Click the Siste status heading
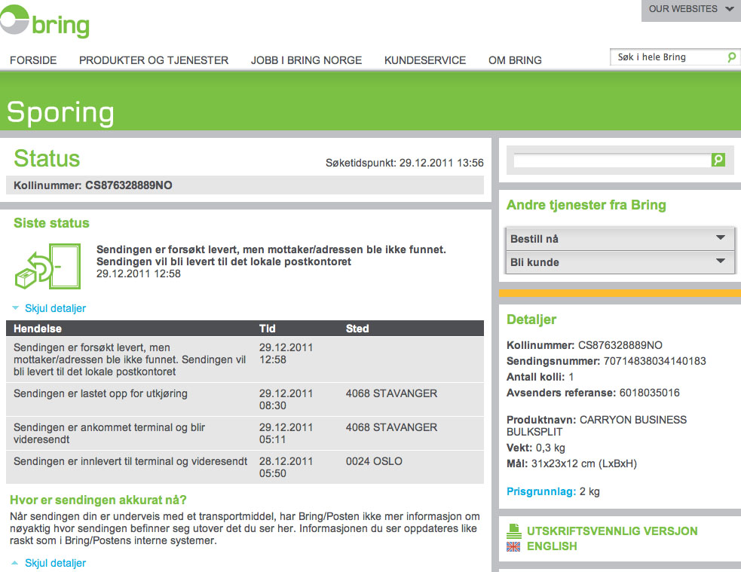Image resolution: width=741 pixels, height=572 pixels. point(51,223)
